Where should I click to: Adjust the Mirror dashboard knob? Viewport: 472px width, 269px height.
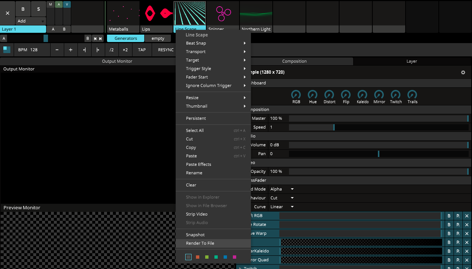[379, 95]
